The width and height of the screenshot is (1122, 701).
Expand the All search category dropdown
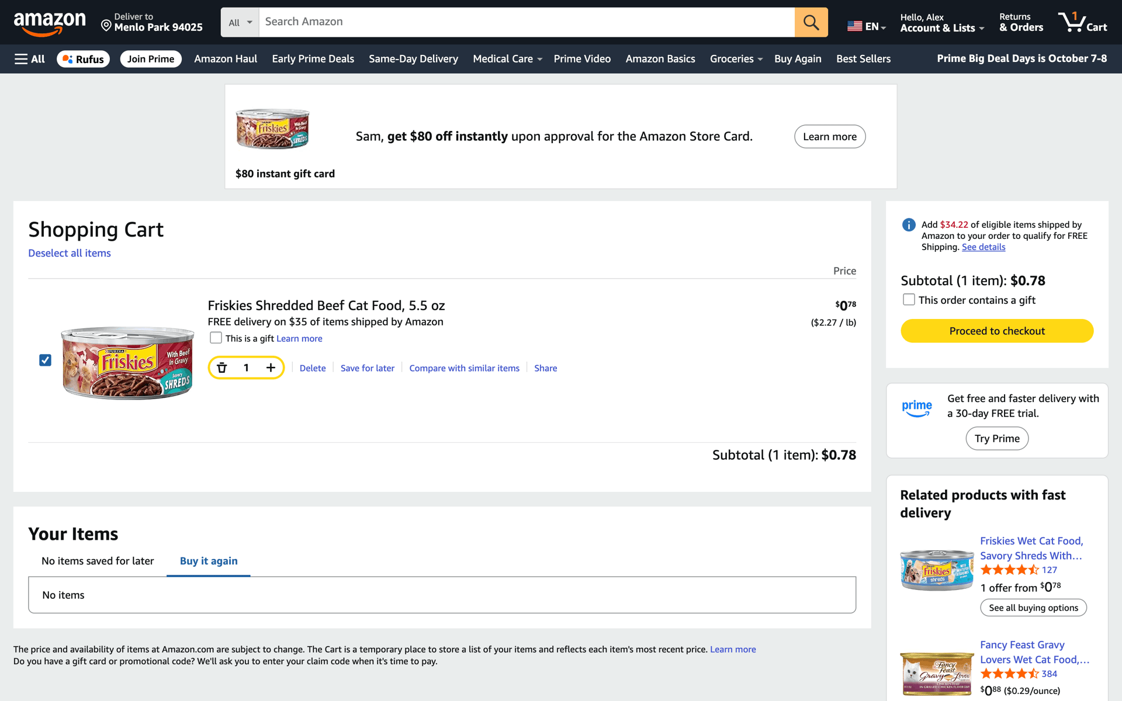click(240, 22)
